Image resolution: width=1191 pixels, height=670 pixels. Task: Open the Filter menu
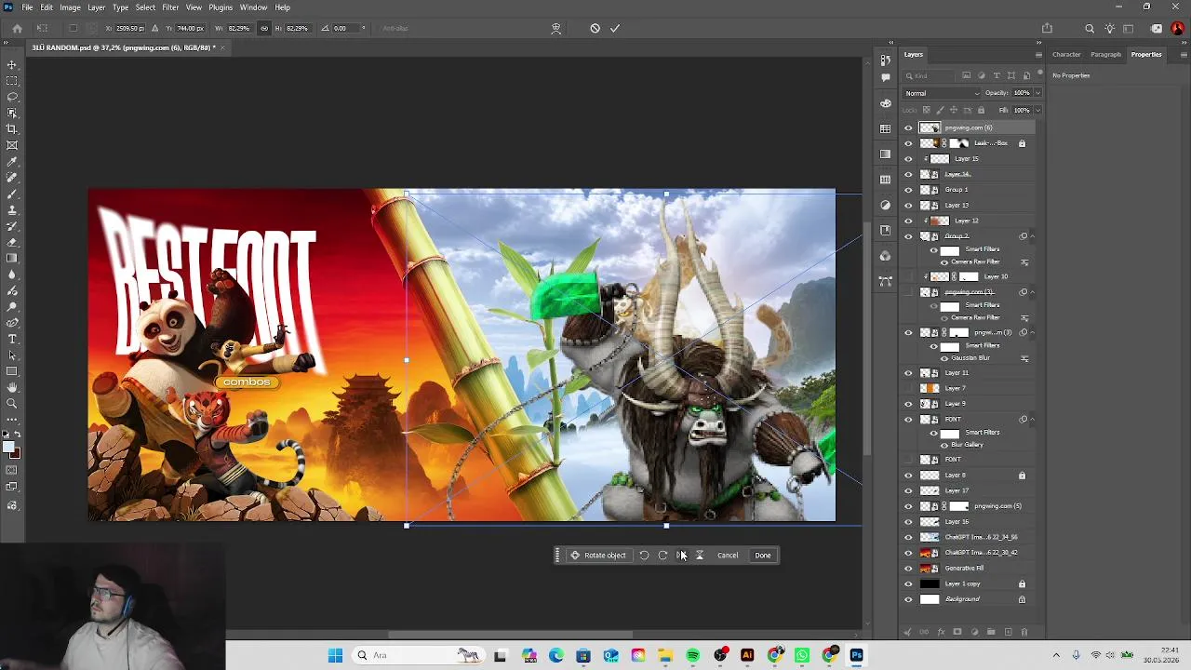tap(170, 7)
